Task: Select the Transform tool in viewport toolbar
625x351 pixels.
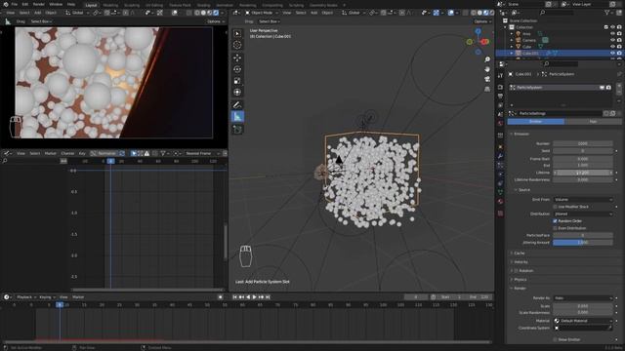Action: pyautogui.click(x=237, y=93)
